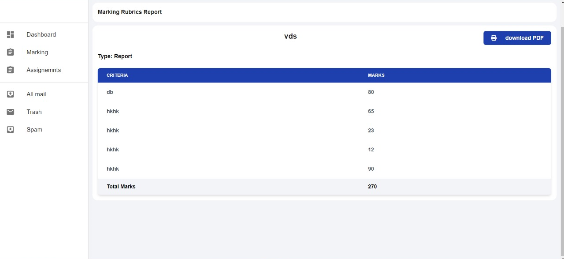Click the download PDF button

coord(517,38)
